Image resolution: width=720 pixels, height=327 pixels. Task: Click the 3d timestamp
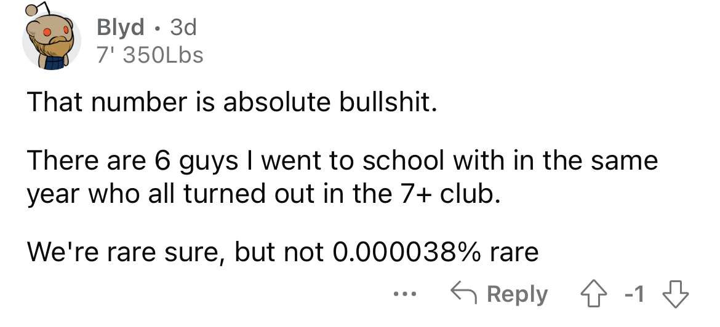(183, 28)
